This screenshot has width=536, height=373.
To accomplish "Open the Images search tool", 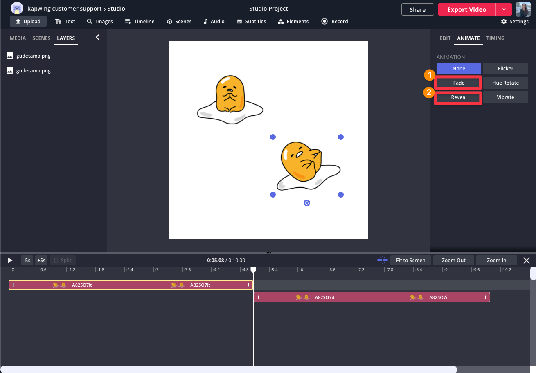I will coord(100,21).
